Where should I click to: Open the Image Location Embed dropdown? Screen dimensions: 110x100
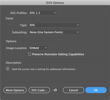(x=38, y=48)
